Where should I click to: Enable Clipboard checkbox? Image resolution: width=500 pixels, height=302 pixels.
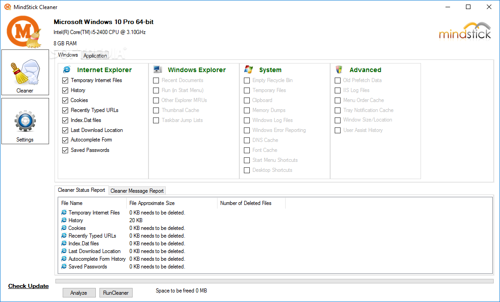click(x=247, y=100)
